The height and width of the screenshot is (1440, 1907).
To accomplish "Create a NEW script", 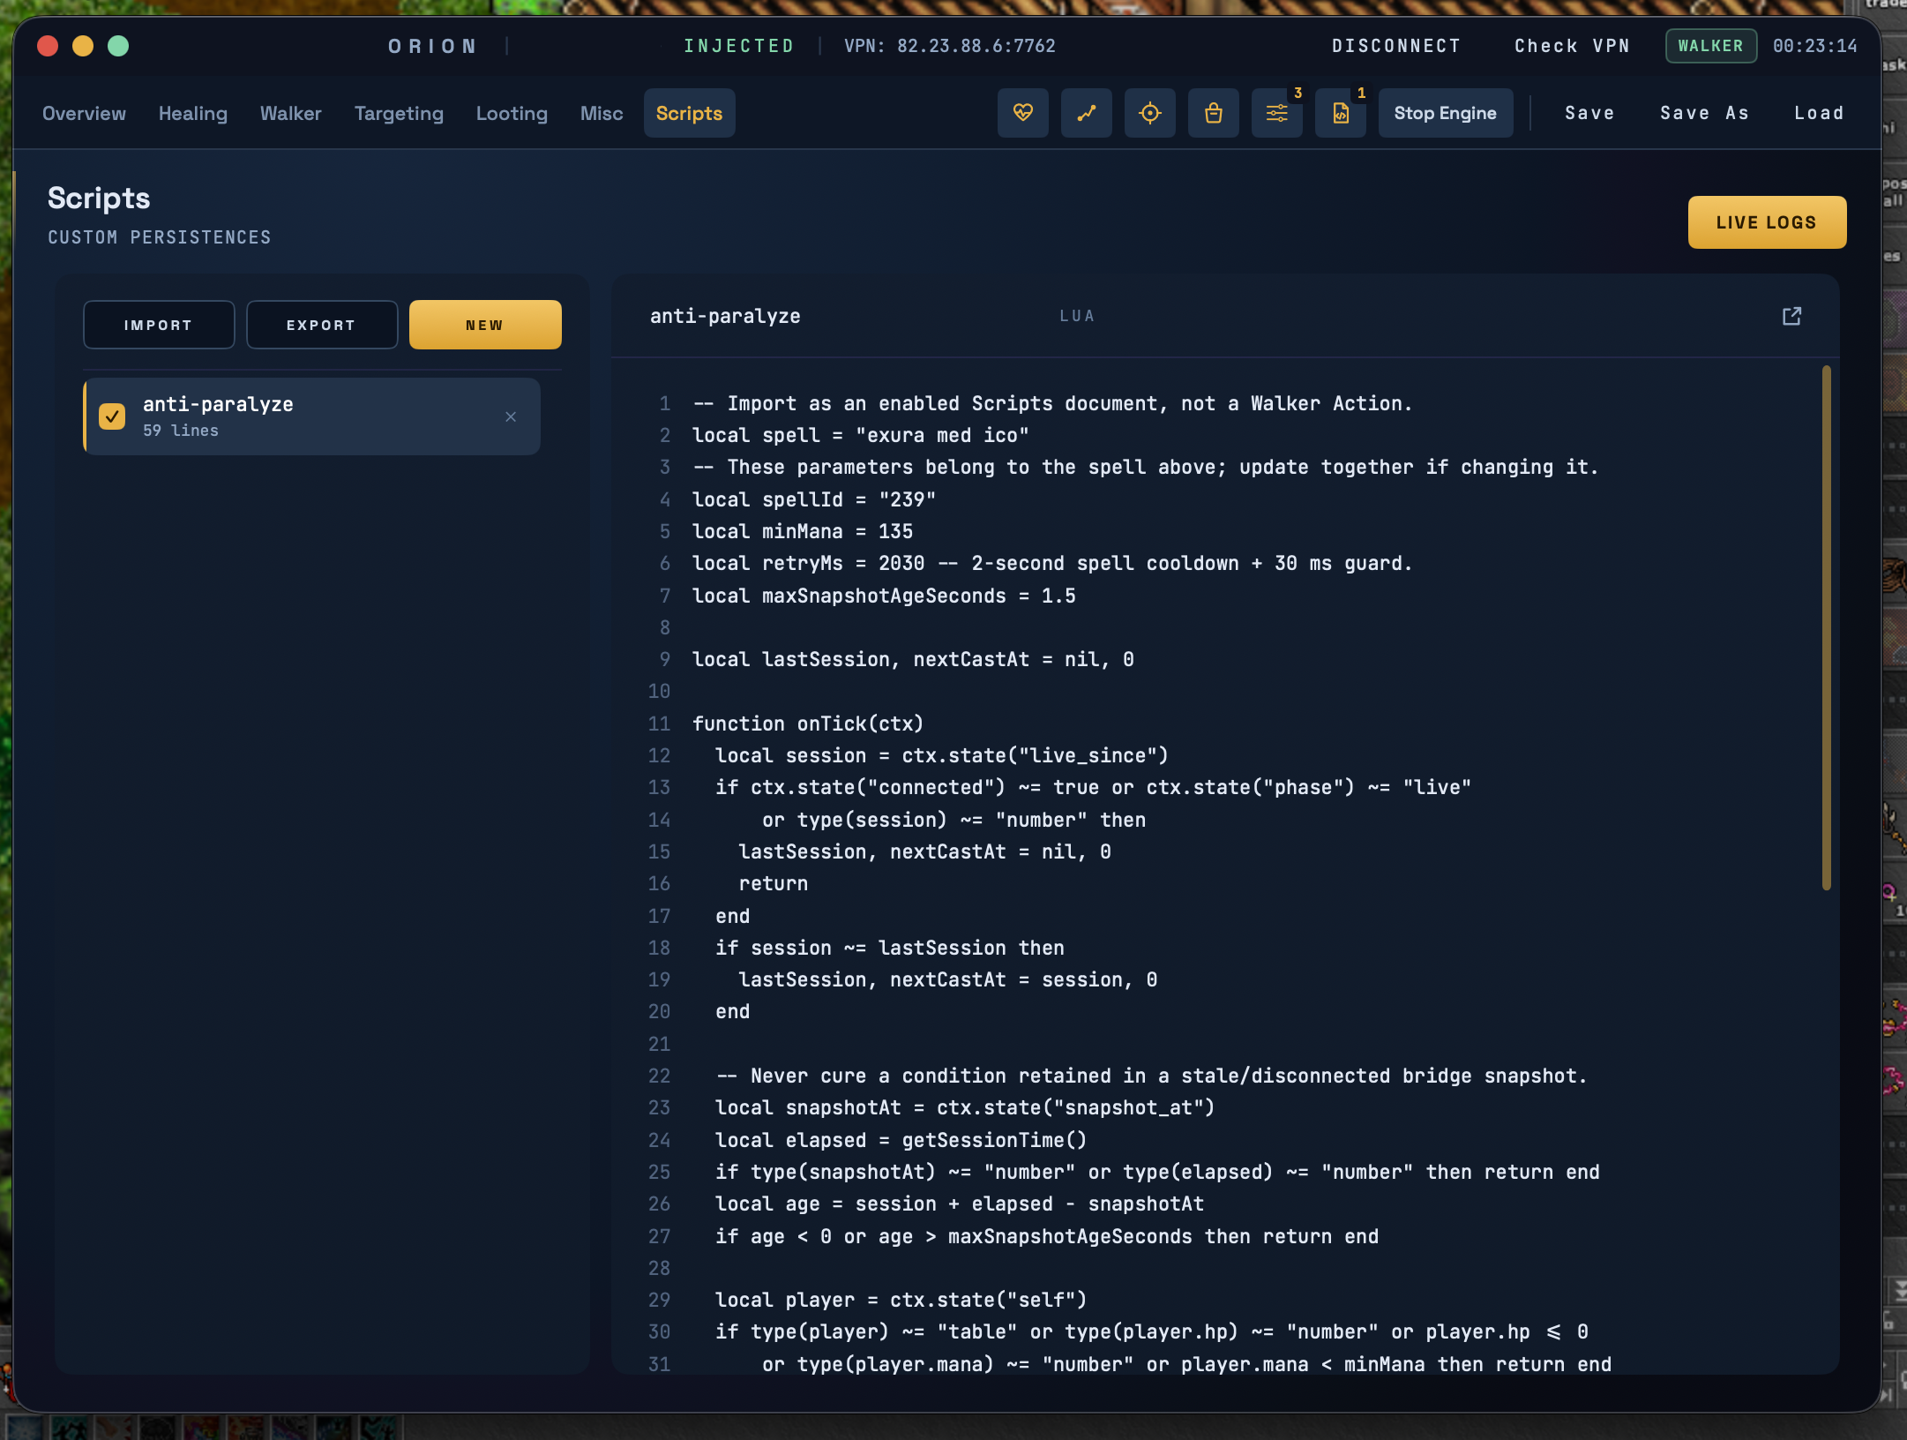I will coord(485,325).
